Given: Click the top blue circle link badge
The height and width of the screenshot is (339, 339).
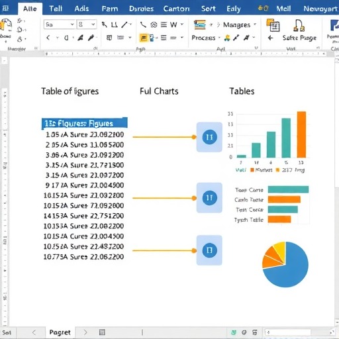Looking at the screenshot, I should click(x=209, y=137).
